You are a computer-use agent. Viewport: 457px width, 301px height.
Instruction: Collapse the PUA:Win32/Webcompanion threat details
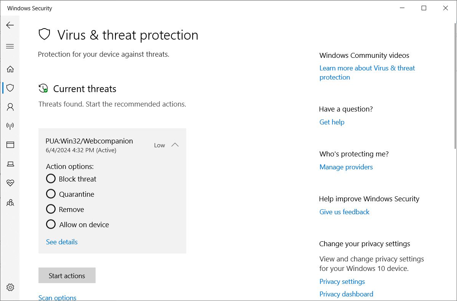(175, 145)
